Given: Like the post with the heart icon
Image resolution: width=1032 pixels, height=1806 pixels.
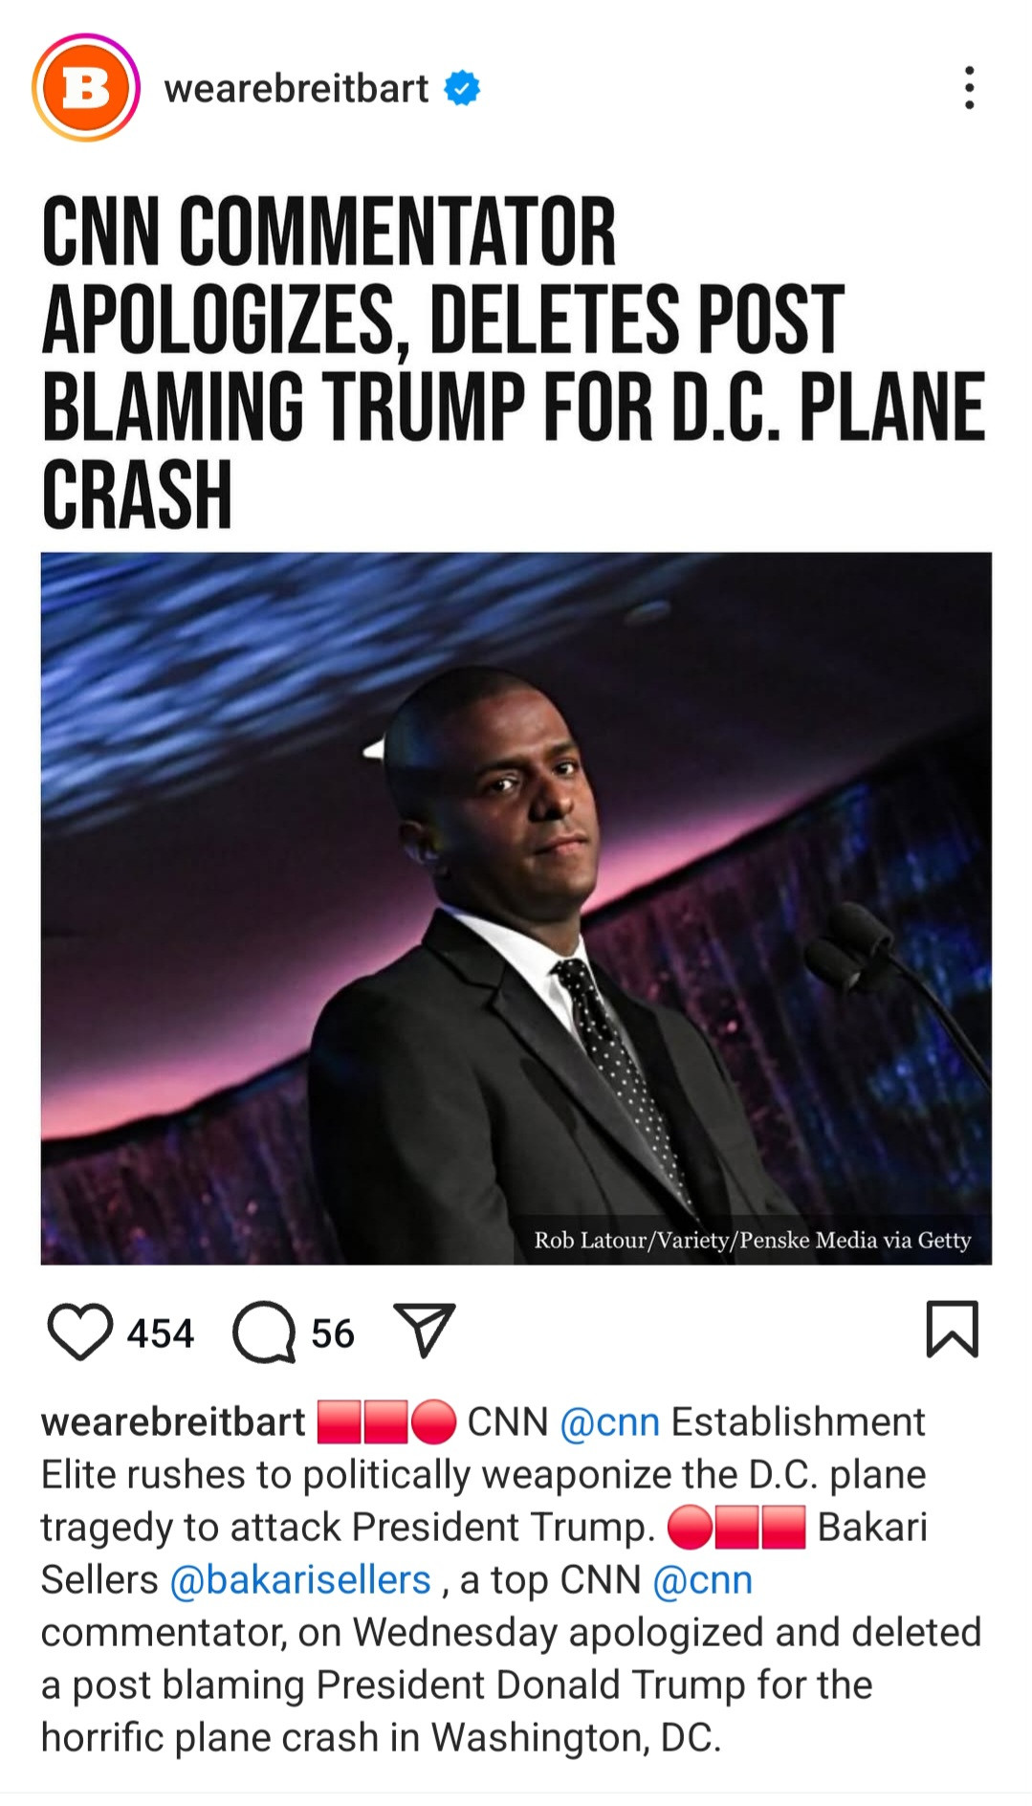Looking at the screenshot, I should (80, 1332).
